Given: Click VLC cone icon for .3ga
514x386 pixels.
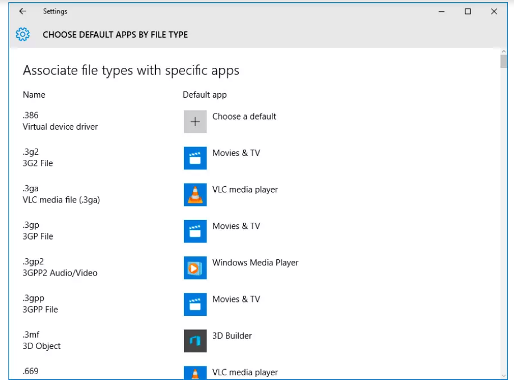Looking at the screenshot, I should 195,195.
